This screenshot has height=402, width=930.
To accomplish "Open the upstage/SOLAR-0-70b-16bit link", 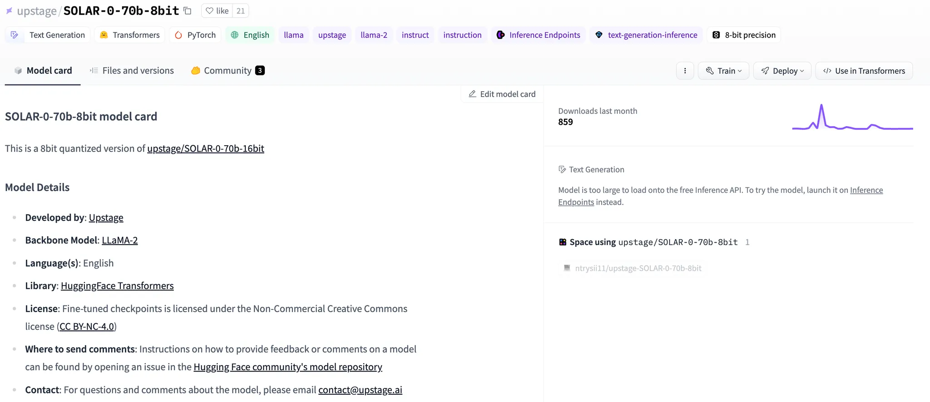I will [205, 148].
